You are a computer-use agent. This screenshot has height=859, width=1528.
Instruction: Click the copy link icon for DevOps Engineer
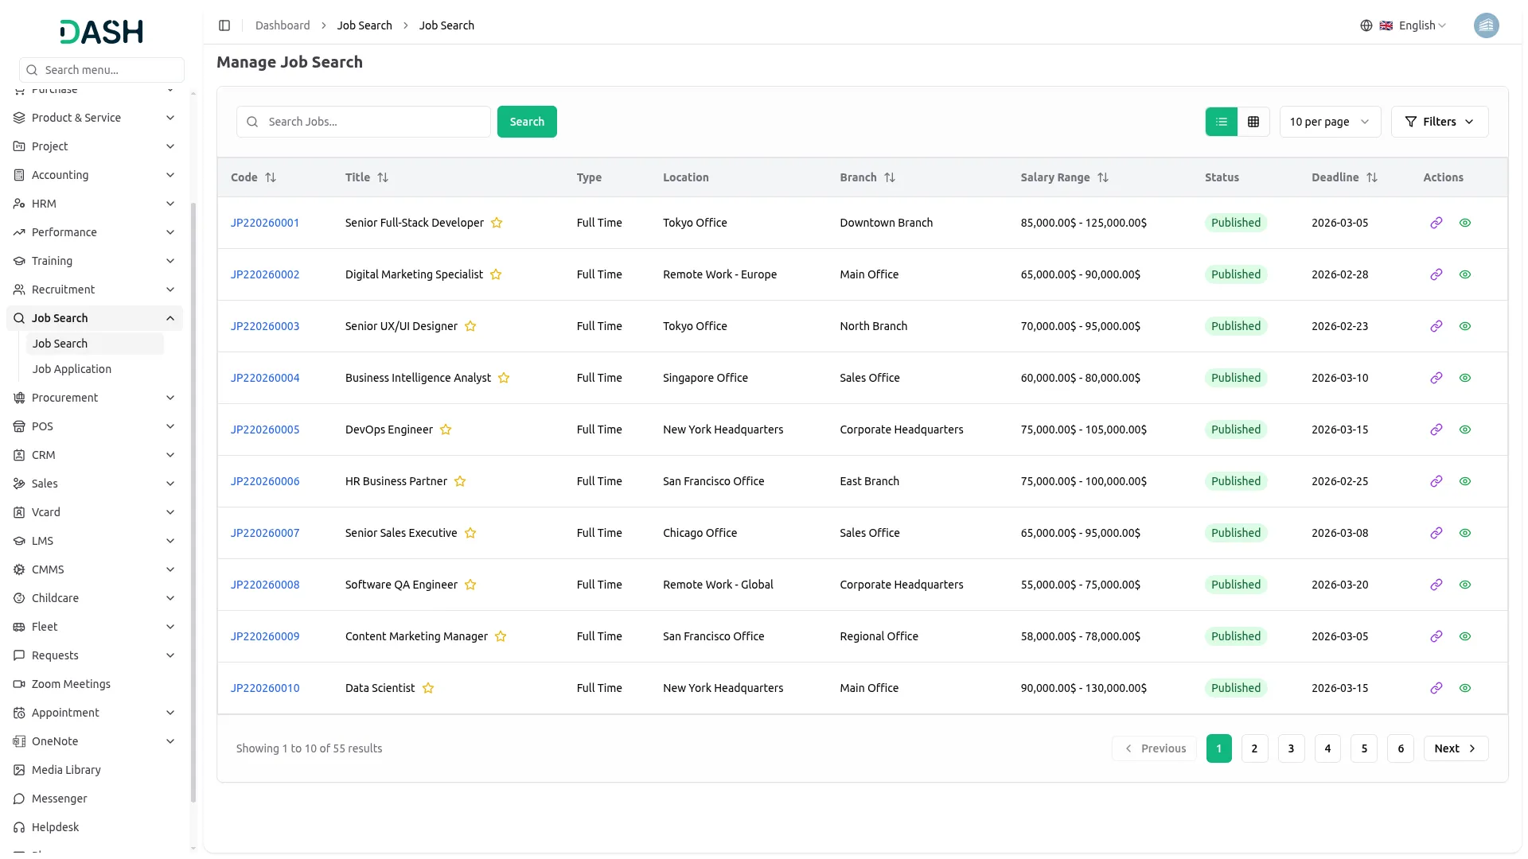pyautogui.click(x=1436, y=429)
